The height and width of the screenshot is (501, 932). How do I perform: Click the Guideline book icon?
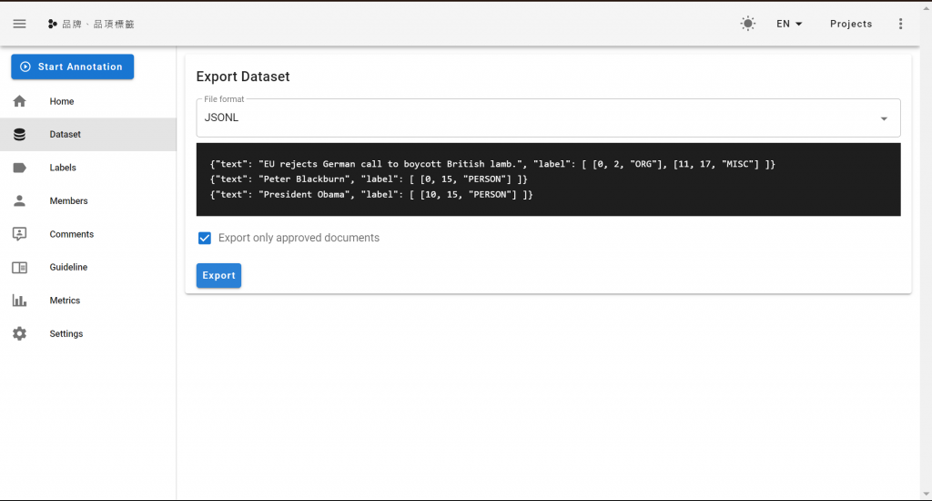20,268
